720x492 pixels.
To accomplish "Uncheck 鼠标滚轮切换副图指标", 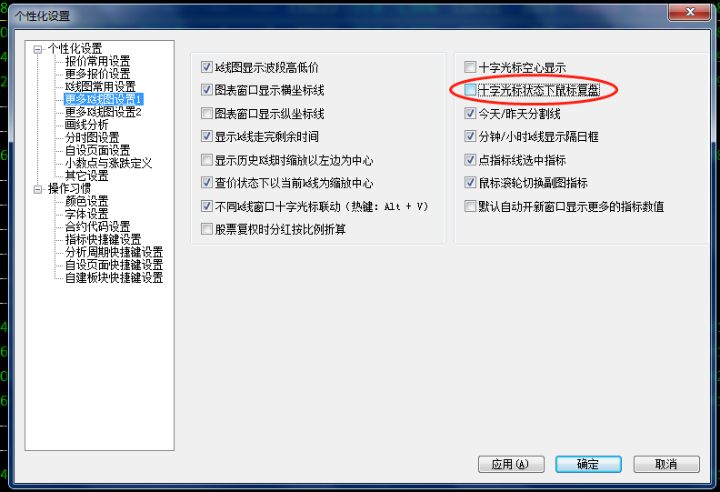I will click(470, 183).
